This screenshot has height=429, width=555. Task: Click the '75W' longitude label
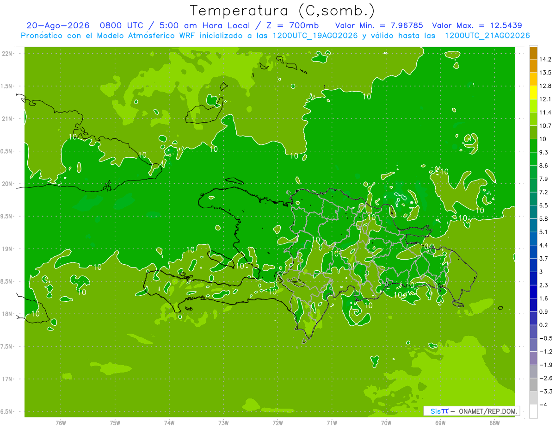click(115, 423)
